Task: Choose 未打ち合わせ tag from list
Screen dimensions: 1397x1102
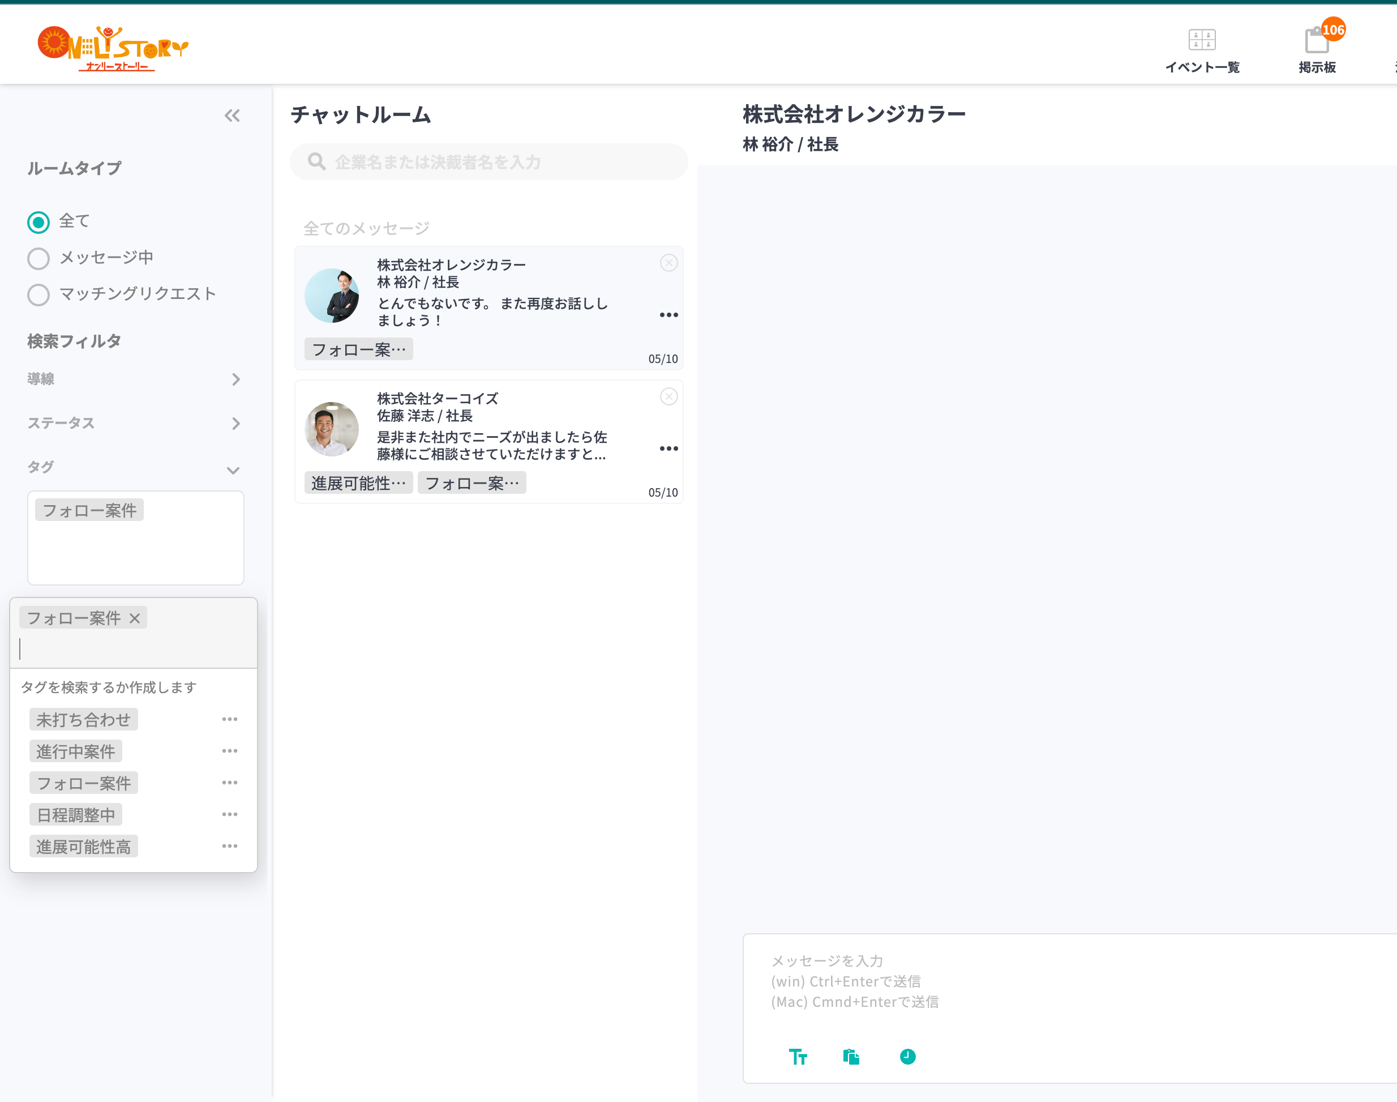Action: [83, 719]
